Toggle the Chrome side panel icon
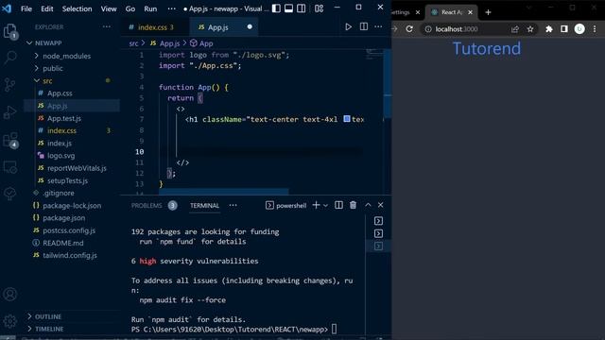The width and height of the screenshot is (605, 340). [564, 29]
